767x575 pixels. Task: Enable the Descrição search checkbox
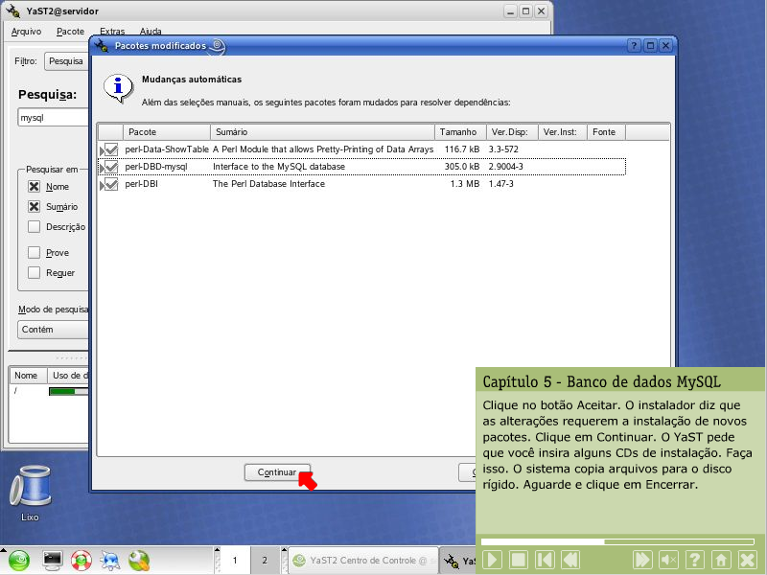click(x=35, y=227)
